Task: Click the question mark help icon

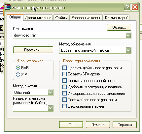Action: (127, 7)
